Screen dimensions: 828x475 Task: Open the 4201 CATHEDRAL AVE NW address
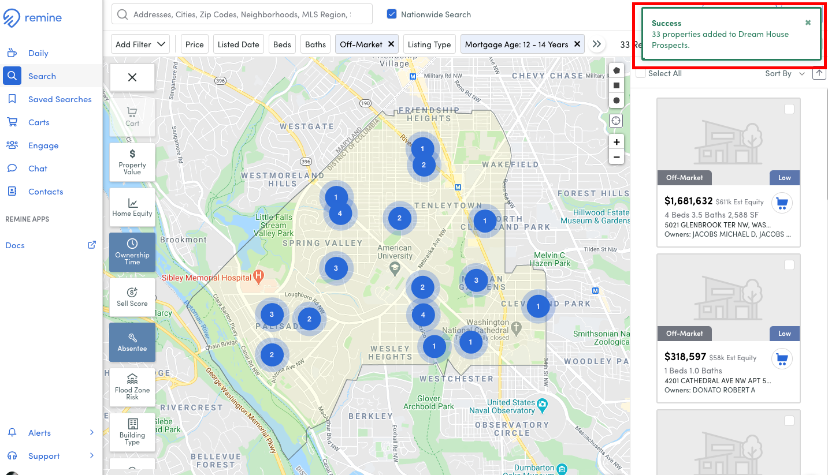tap(718, 380)
